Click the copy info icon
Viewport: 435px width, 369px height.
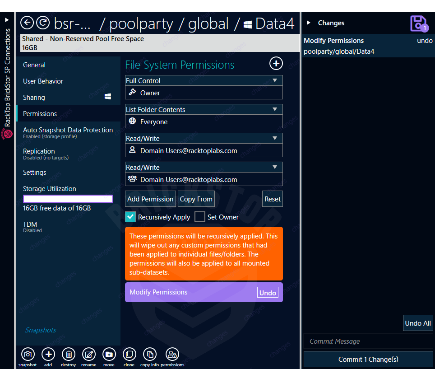tap(149, 355)
